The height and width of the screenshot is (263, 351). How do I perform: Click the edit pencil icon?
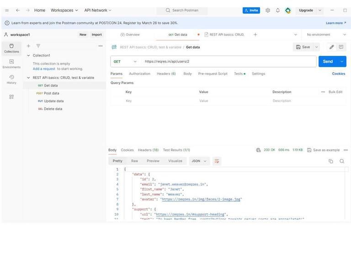tap(331, 47)
